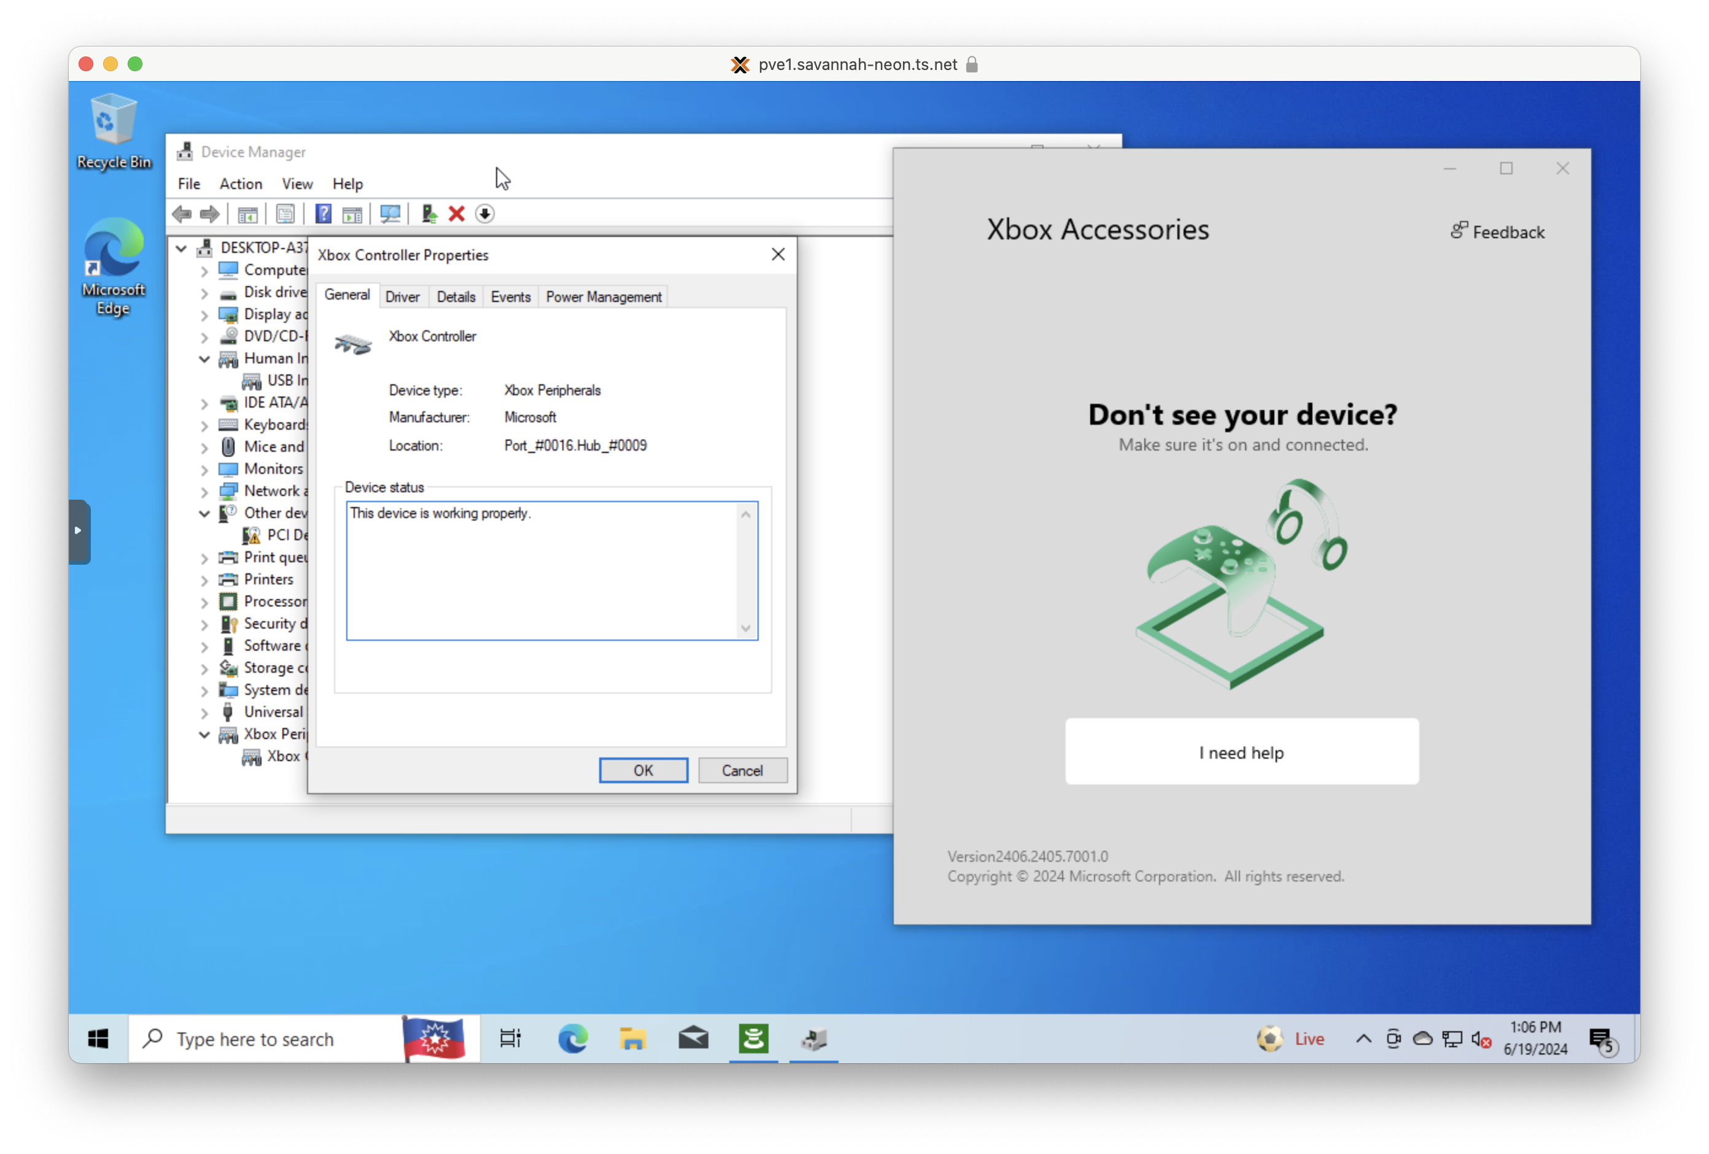
Task: Click the muted volume tray icon
Action: click(x=1481, y=1039)
